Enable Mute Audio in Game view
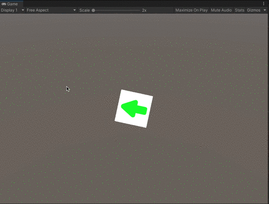The image size is (269, 204). [221, 10]
